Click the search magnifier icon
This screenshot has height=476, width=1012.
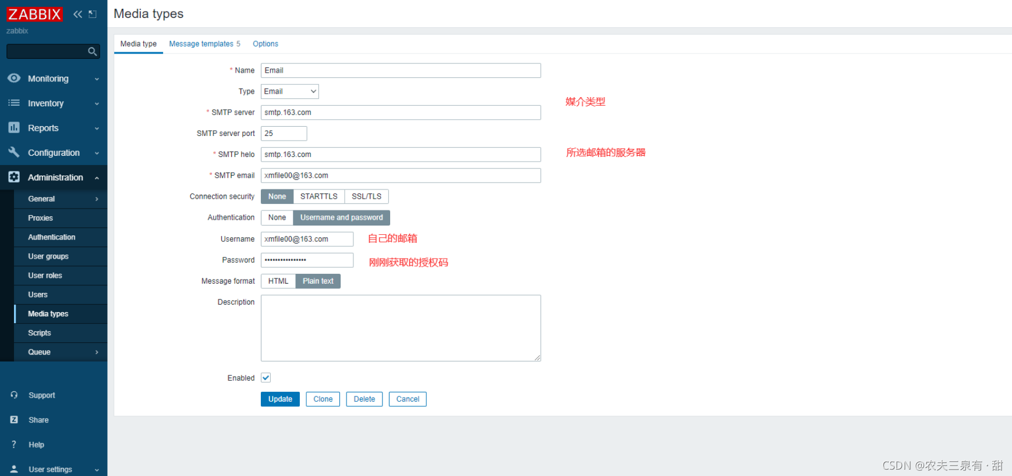point(92,52)
